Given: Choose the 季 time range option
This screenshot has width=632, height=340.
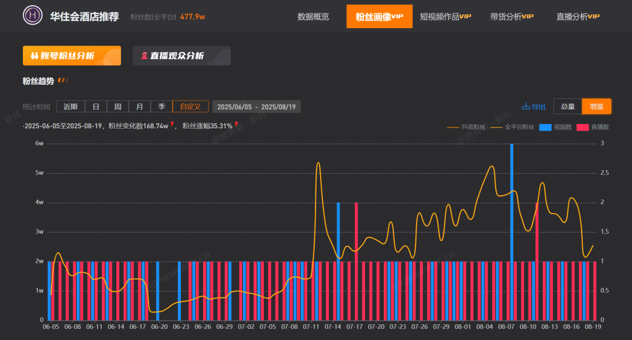Looking at the screenshot, I should tap(162, 107).
